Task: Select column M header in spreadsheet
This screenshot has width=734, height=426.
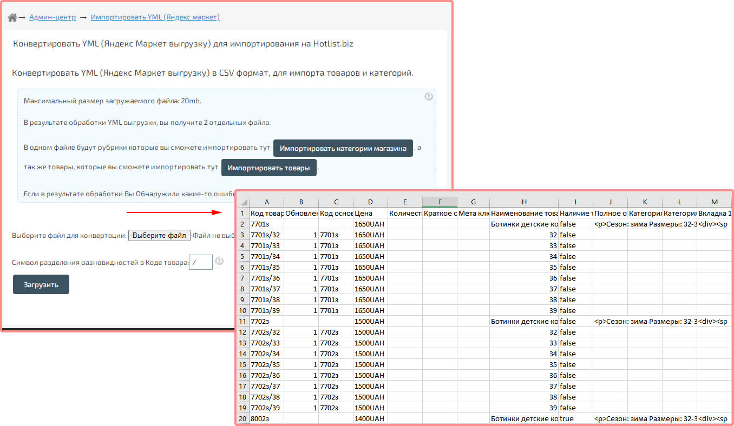Action: click(714, 202)
